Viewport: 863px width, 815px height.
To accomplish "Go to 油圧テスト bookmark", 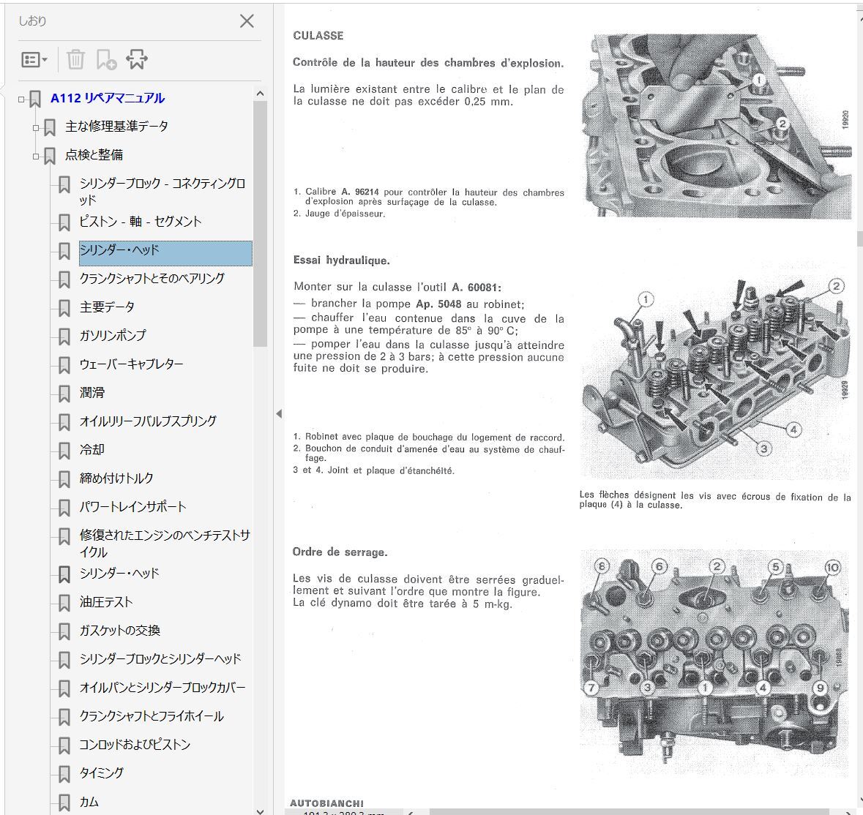I will pyautogui.click(x=106, y=602).
